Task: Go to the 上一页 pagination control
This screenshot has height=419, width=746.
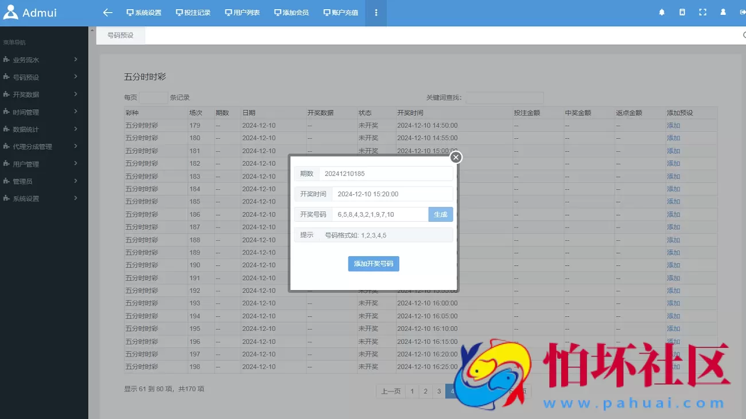Action: tap(390, 391)
